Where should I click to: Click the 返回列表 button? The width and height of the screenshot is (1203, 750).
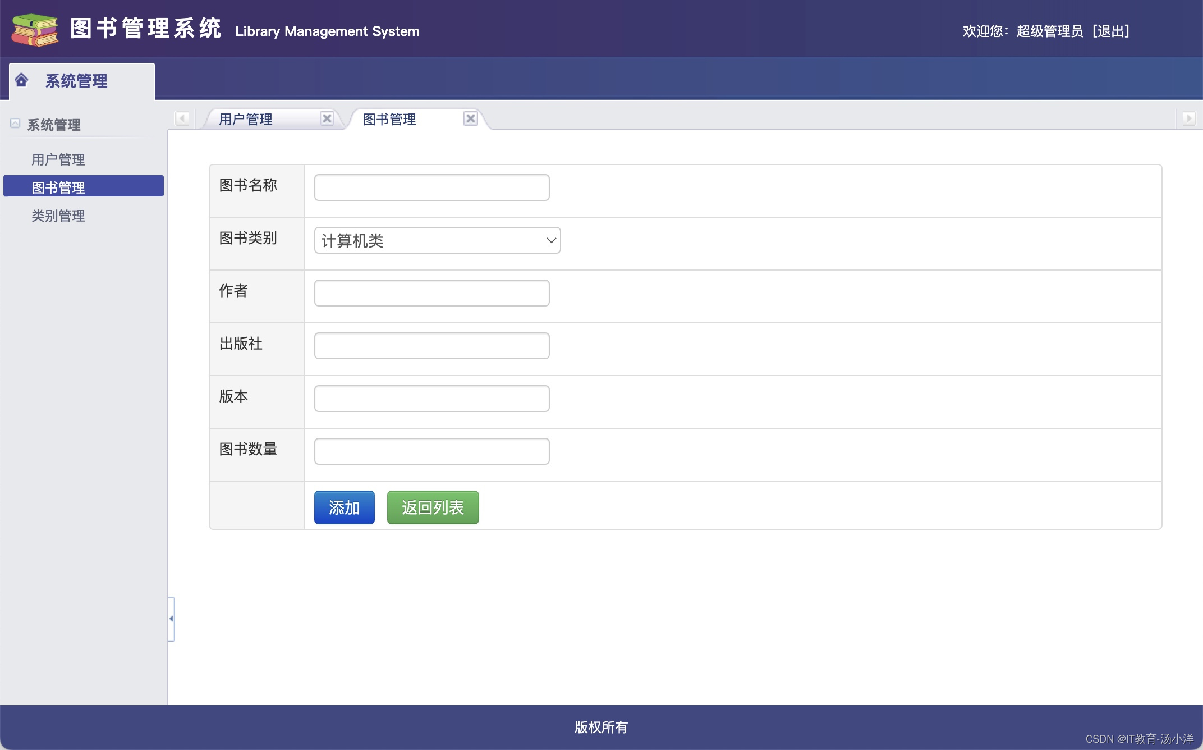pos(433,507)
